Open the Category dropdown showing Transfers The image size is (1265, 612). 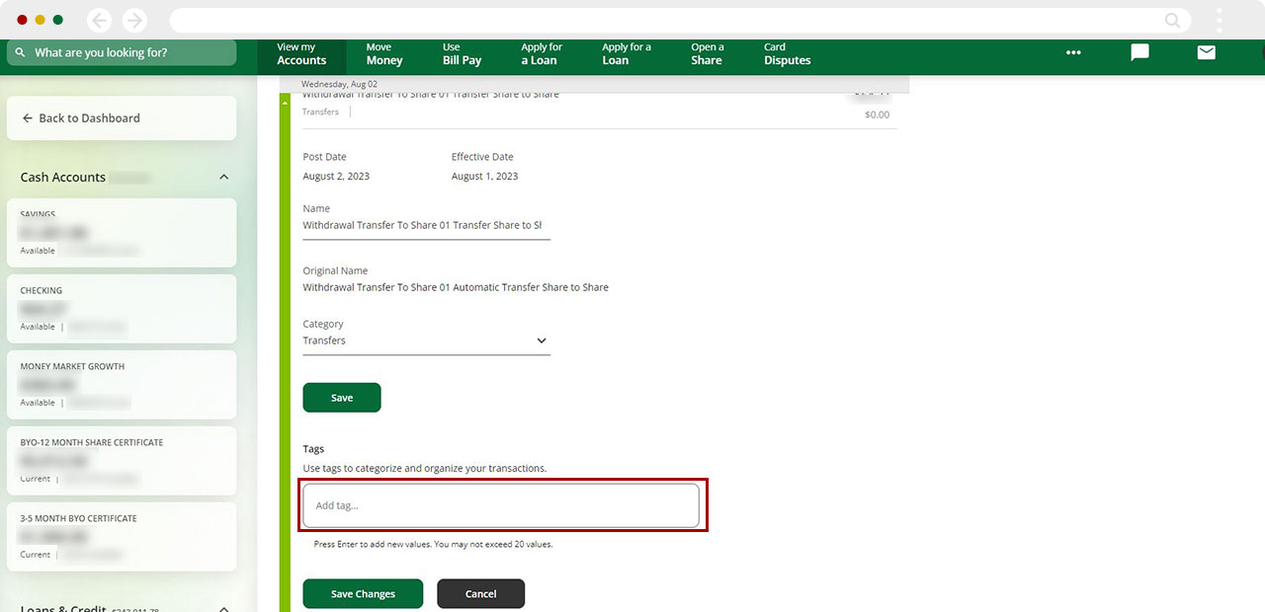pyautogui.click(x=426, y=341)
